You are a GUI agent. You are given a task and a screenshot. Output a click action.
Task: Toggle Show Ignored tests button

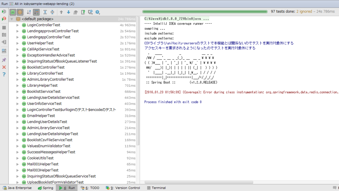(20, 12)
